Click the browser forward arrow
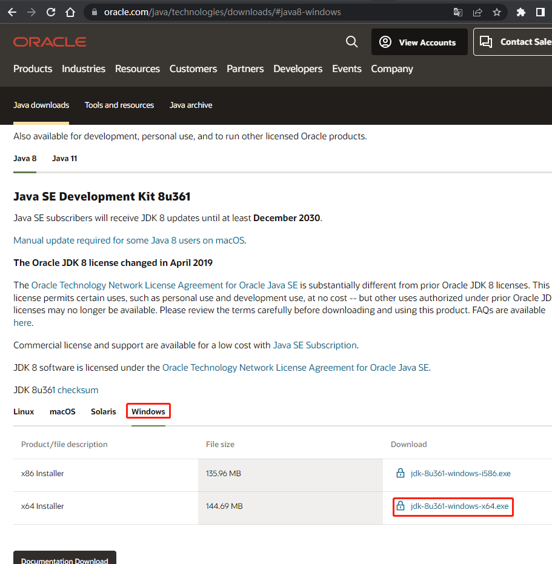The image size is (552, 564). [32, 12]
